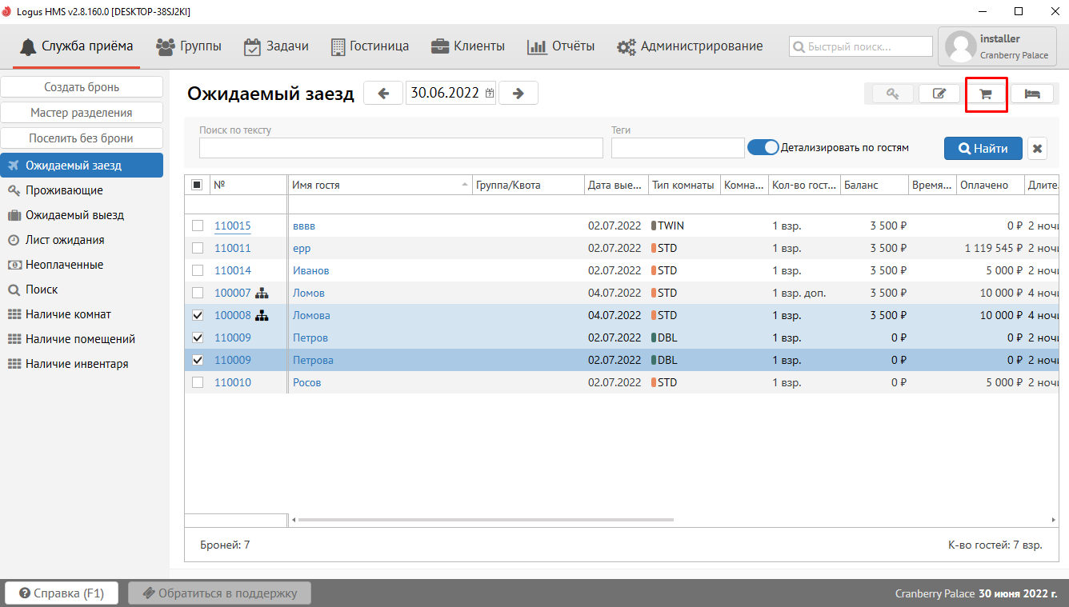The width and height of the screenshot is (1069, 607).
Task: Click the 'Поиск по тексту' input field
Action: (400, 148)
